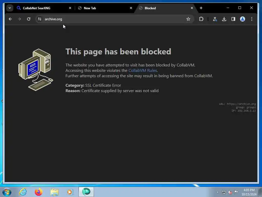
Task: Click the 'SSL Certificate Error' category text
Action: coord(103,85)
